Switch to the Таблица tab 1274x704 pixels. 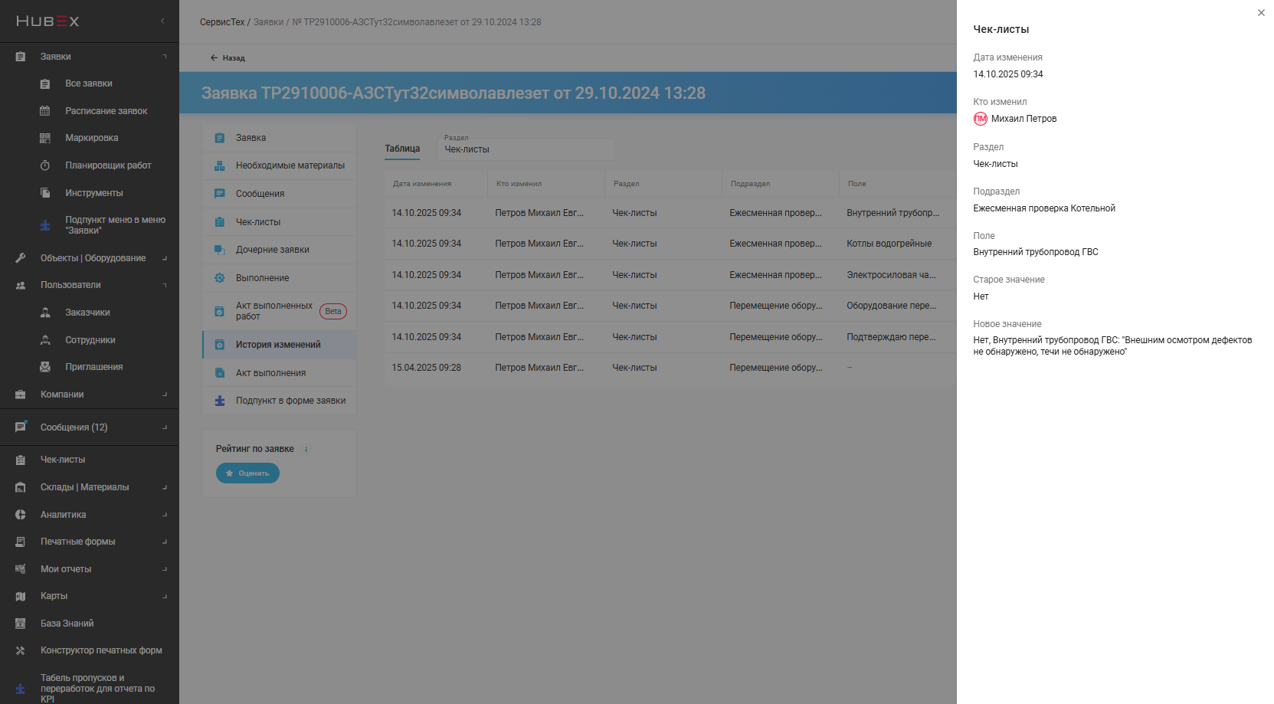coord(402,149)
